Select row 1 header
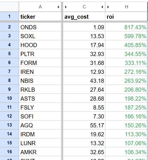 pos(9,16)
